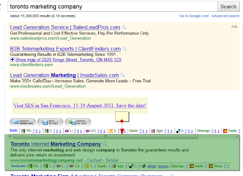Open Go to Google.com link
The width and height of the screenshot is (243, 176).
click(x=194, y=16)
